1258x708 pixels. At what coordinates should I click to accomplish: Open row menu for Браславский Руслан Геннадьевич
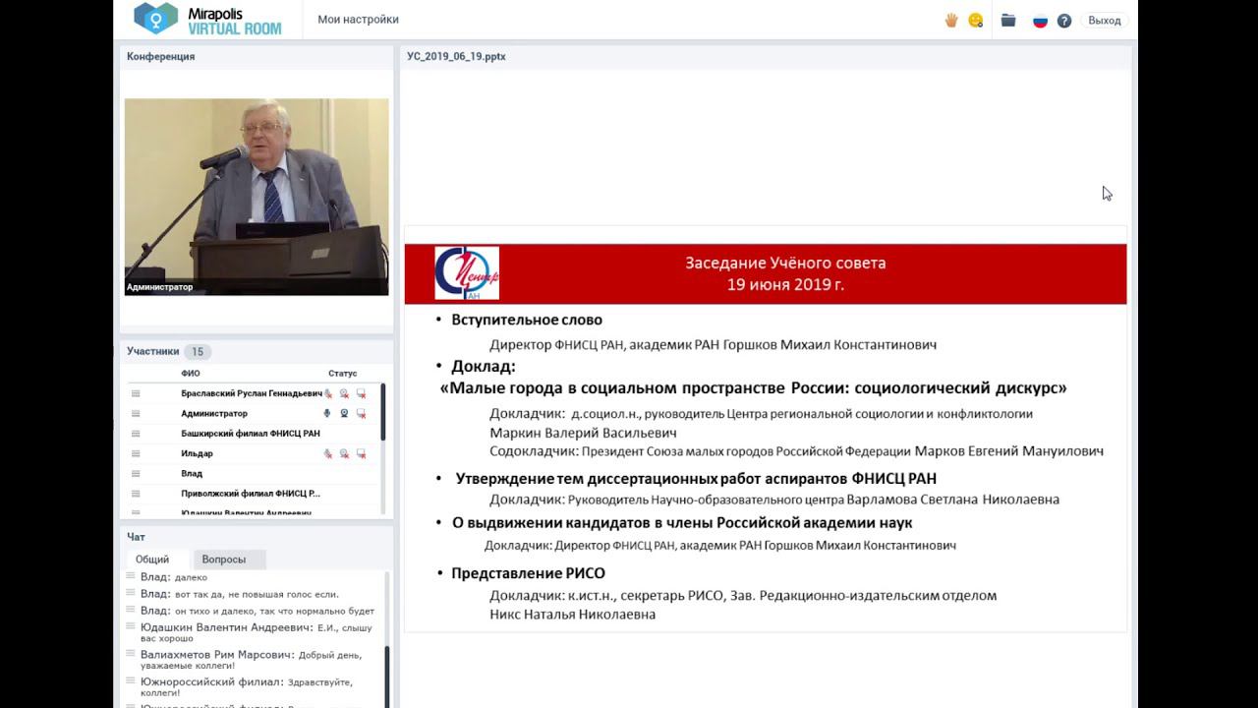point(136,393)
